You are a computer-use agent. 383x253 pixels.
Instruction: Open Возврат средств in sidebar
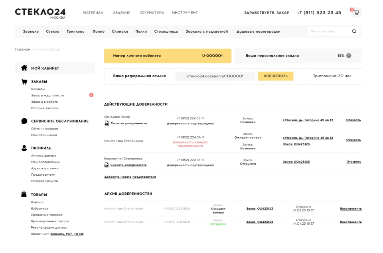coord(44,181)
